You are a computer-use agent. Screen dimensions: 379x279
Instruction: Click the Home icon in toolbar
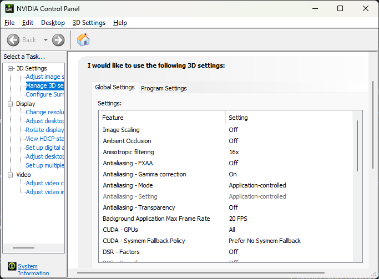83,40
